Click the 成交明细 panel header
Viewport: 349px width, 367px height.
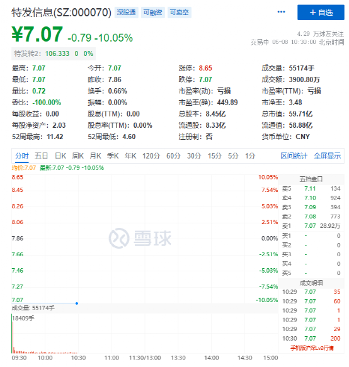click(x=311, y=283)
